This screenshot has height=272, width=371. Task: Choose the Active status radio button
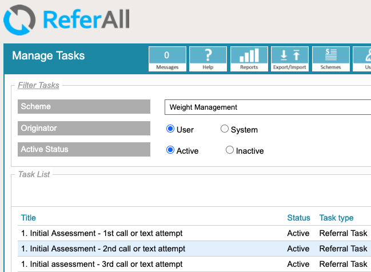click(x=170, y=150)
